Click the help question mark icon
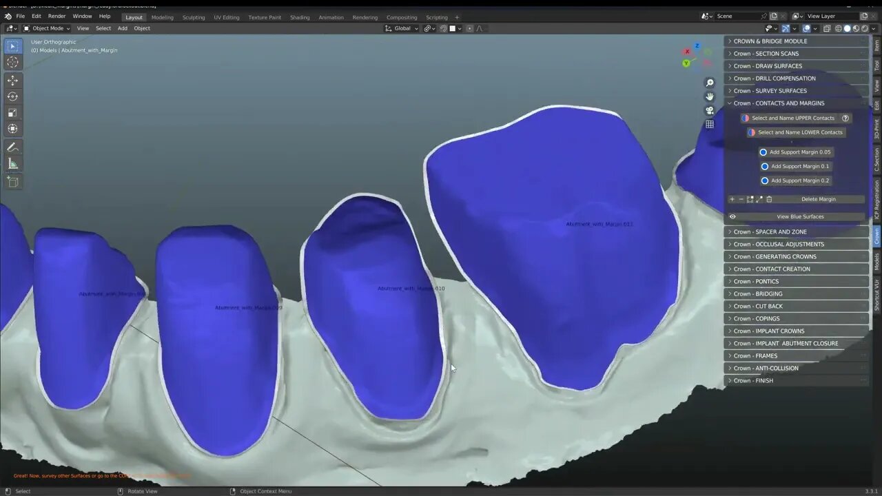882x496 pixels. [845, 118]
